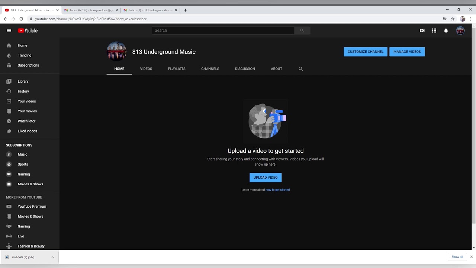Open the new tab plus button
This screenshot has height=268, width=476.
pyautogui.click(x=185, y=10)
